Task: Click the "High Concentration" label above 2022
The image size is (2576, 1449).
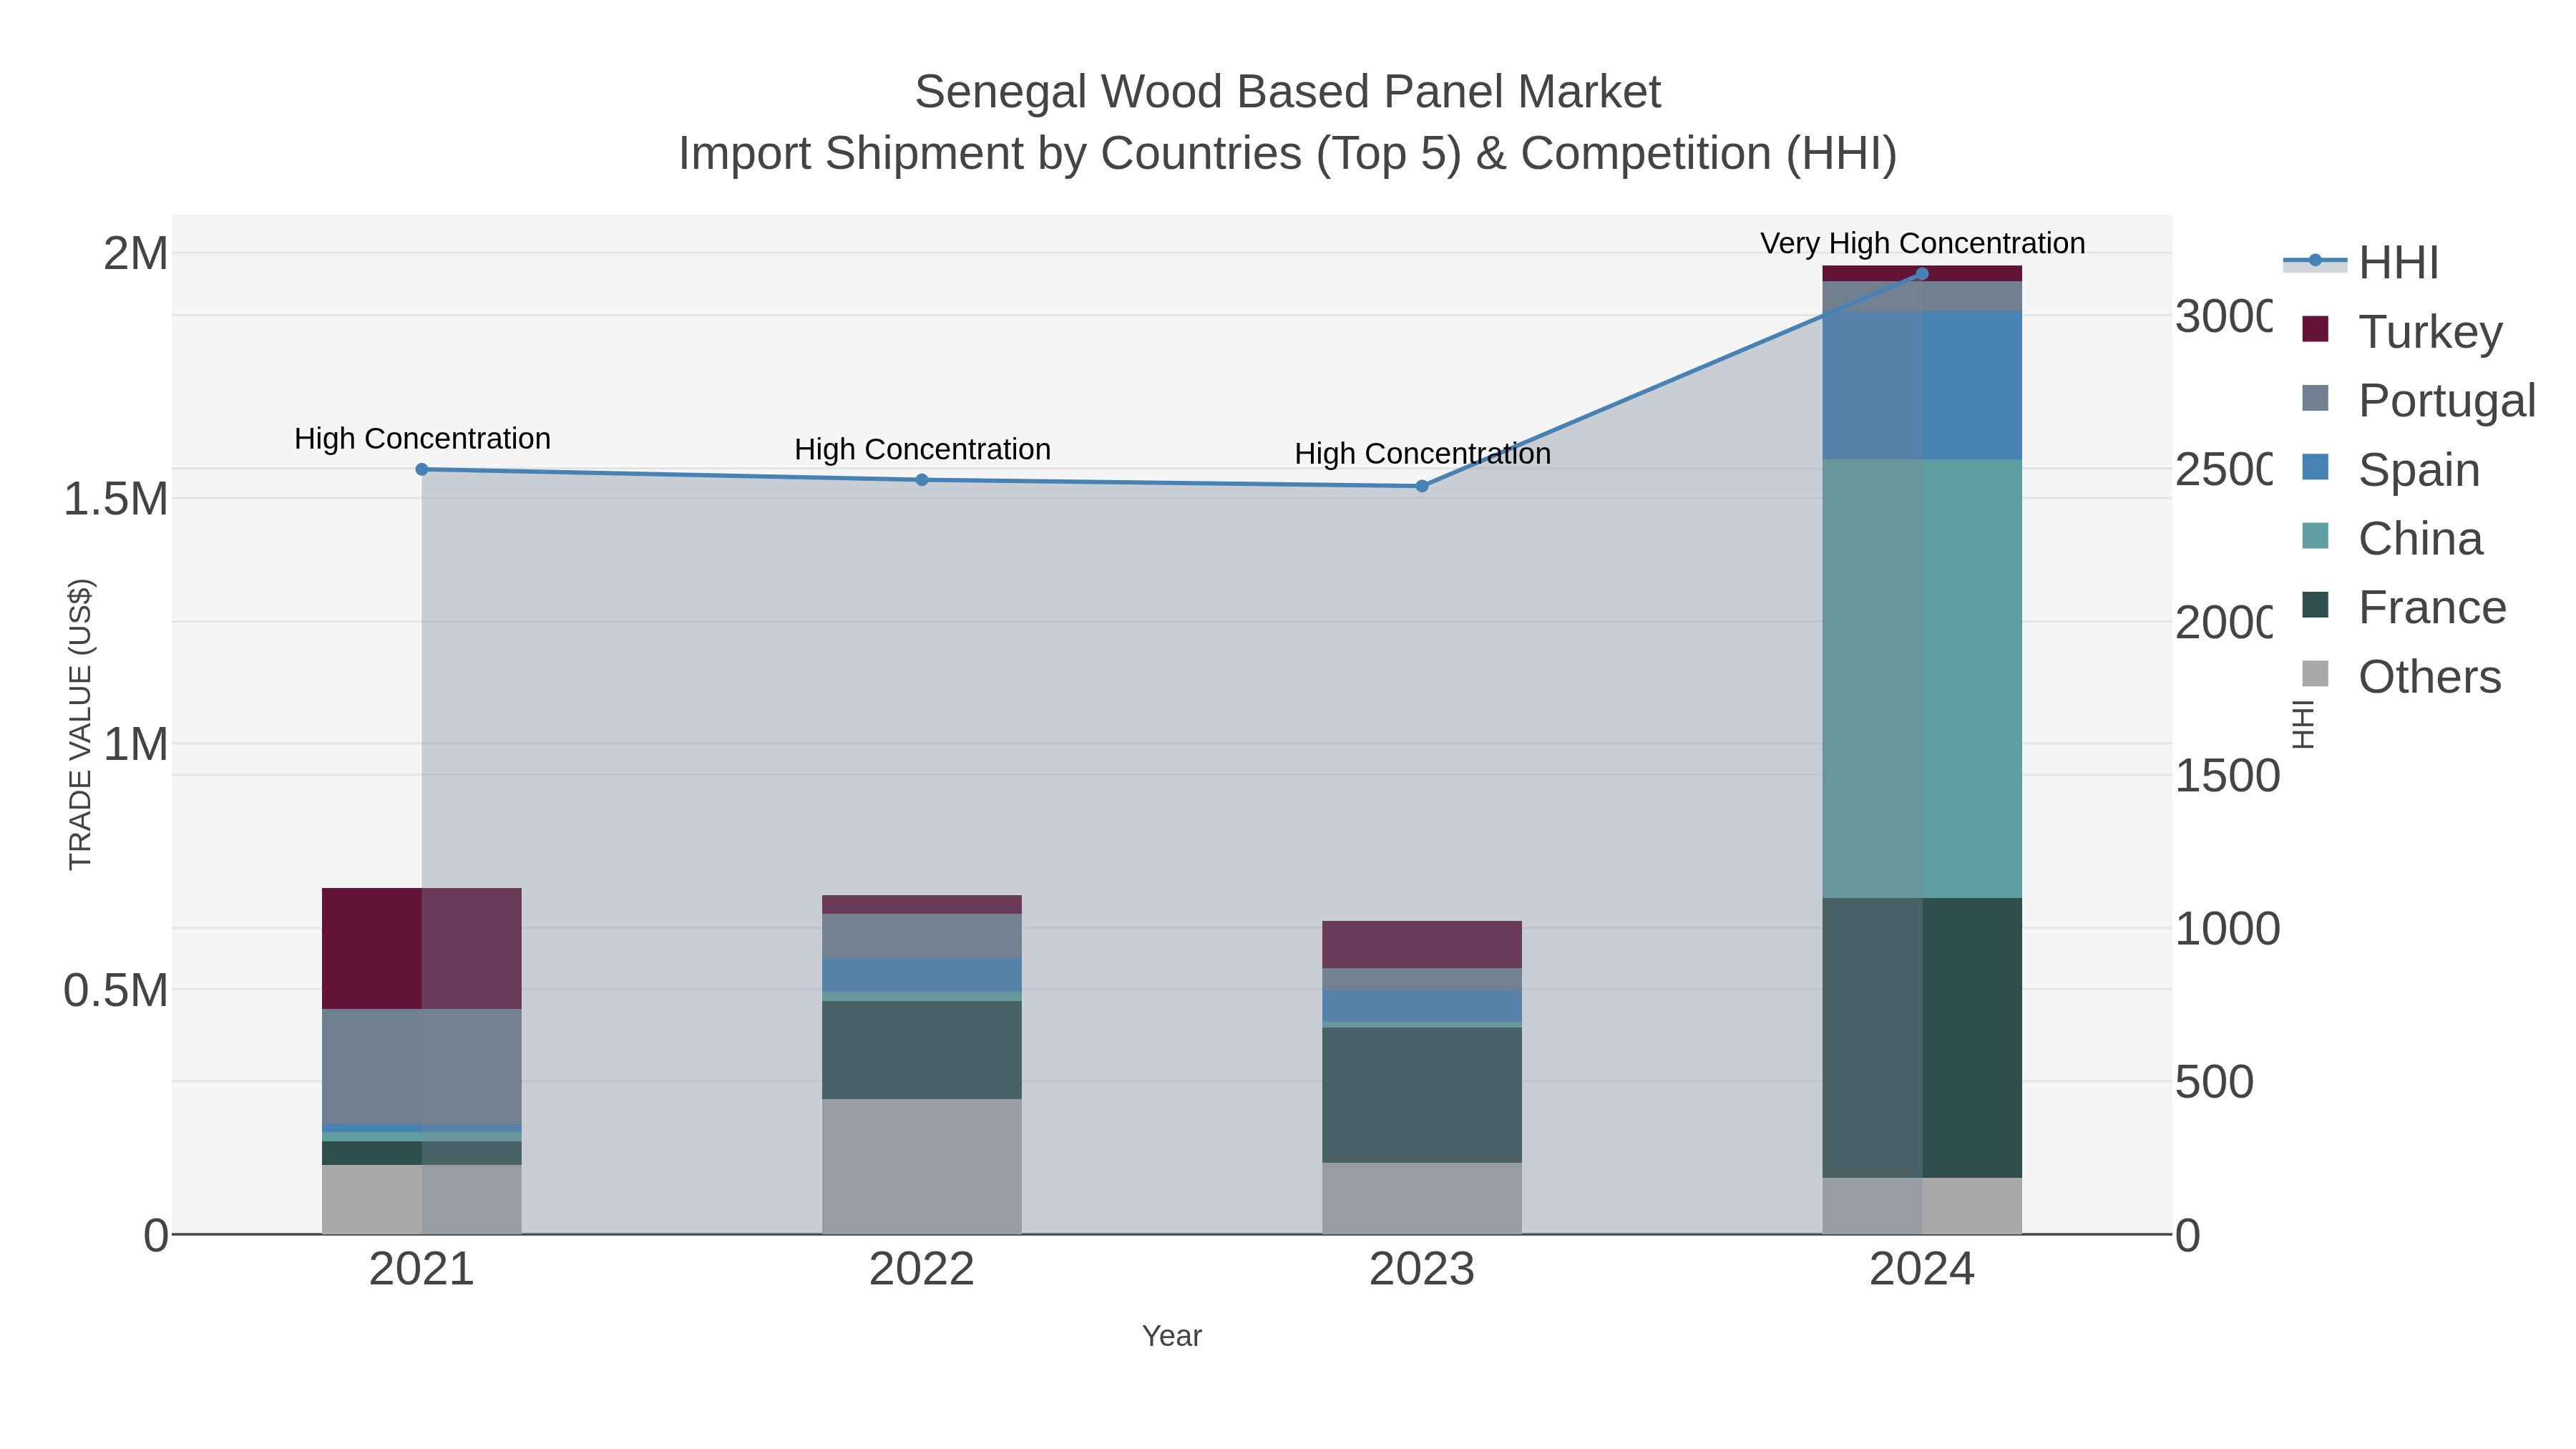Action: click(922, 449)
